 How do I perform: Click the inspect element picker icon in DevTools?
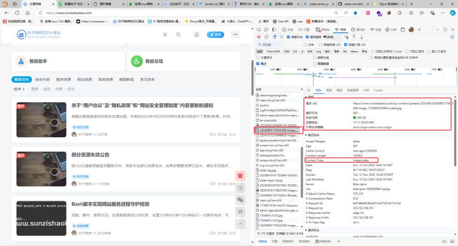pyautogui.click(x=259, y=30)
